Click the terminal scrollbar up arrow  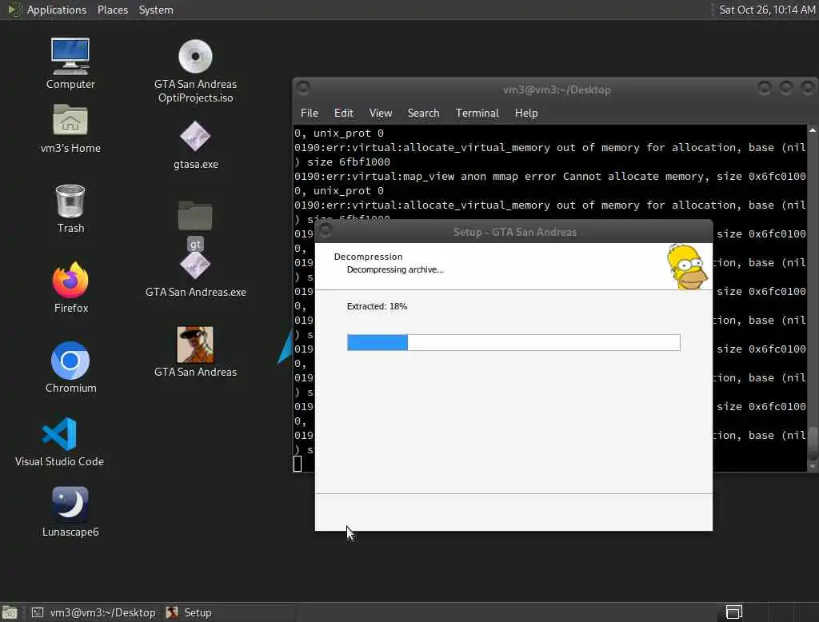tap(813, 130)
